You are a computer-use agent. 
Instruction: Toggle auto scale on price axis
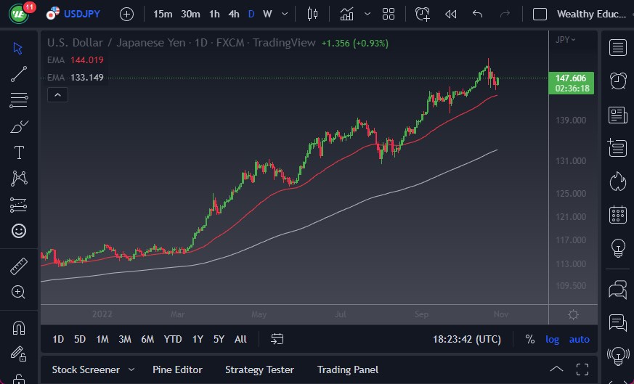pyautogui.click(x=579, y=339)
